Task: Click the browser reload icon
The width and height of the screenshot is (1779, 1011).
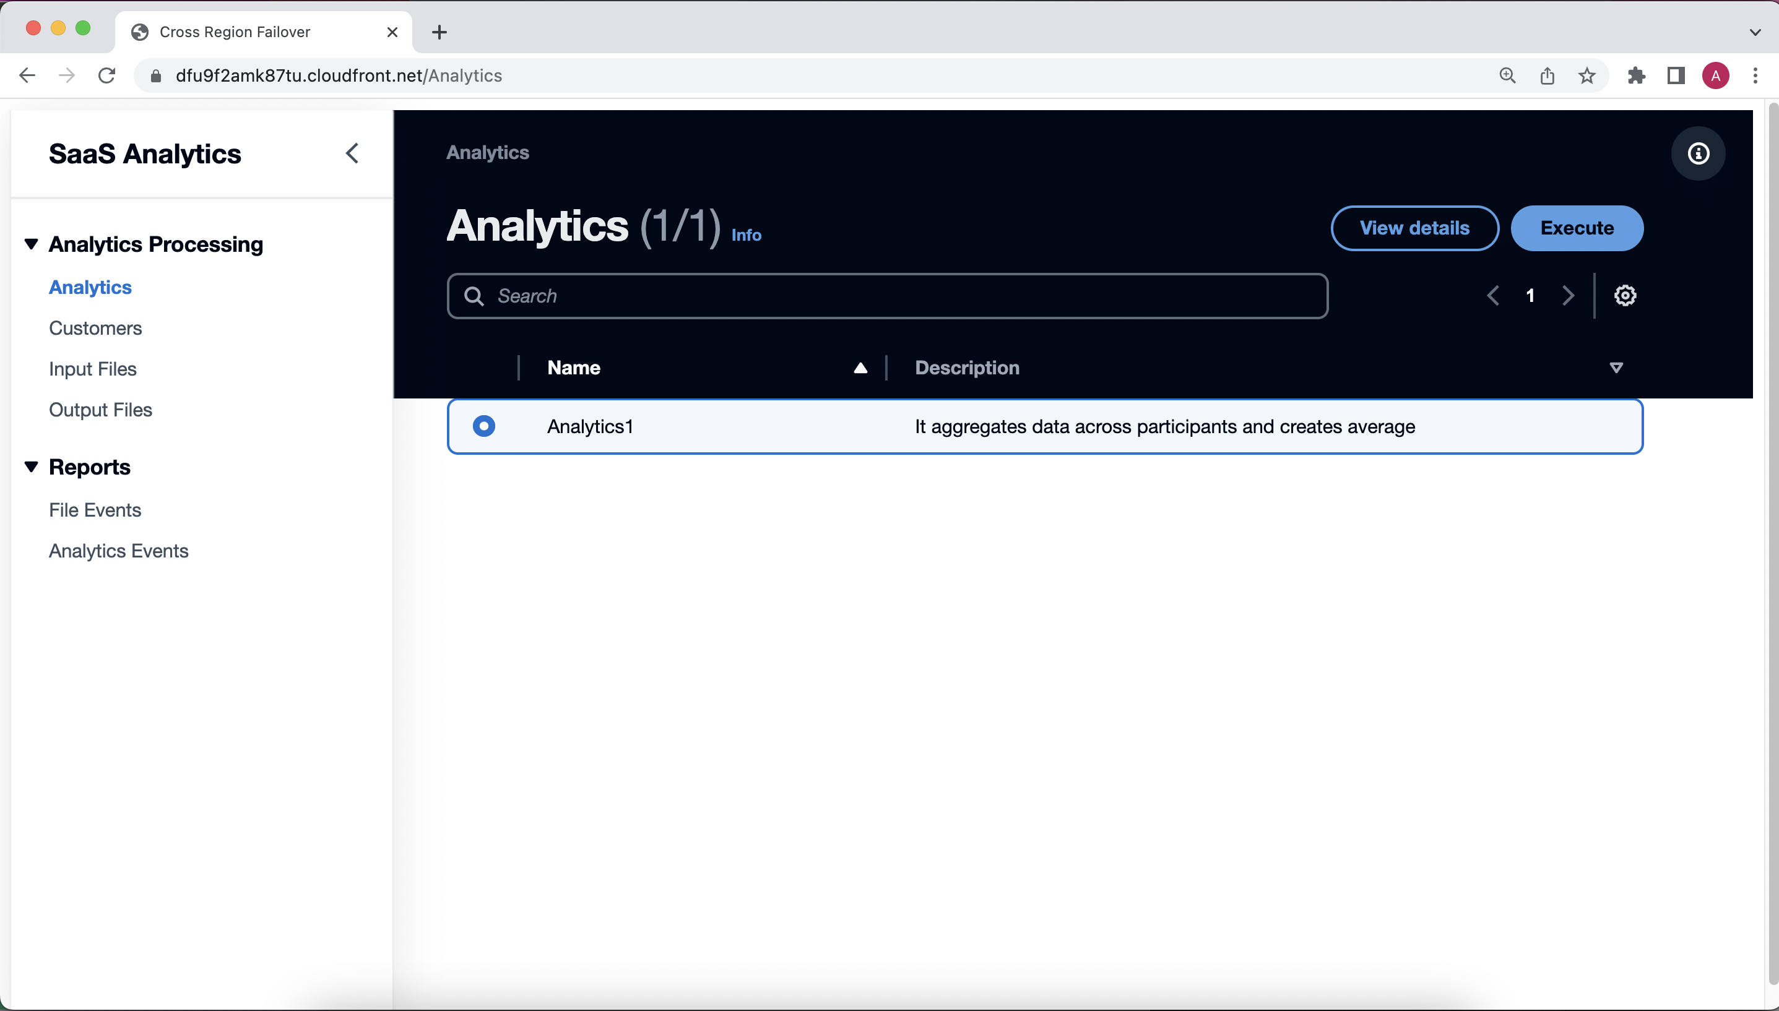Action: (x=106, y=75)
